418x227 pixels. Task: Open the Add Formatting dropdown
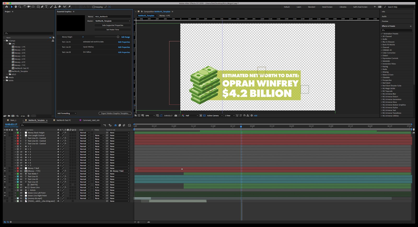[67, 113]
